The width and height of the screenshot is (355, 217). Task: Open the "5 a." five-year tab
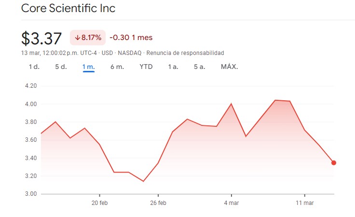(x=199, y=67)
